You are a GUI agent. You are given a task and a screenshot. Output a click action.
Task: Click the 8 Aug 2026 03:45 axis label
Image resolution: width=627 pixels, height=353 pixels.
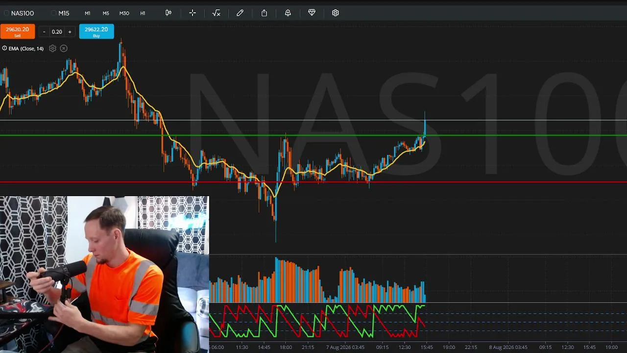508,347
